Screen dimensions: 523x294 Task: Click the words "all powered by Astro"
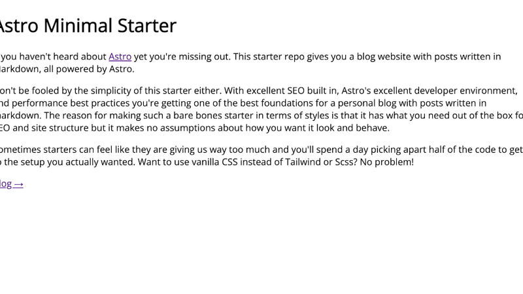coord(97,69)
